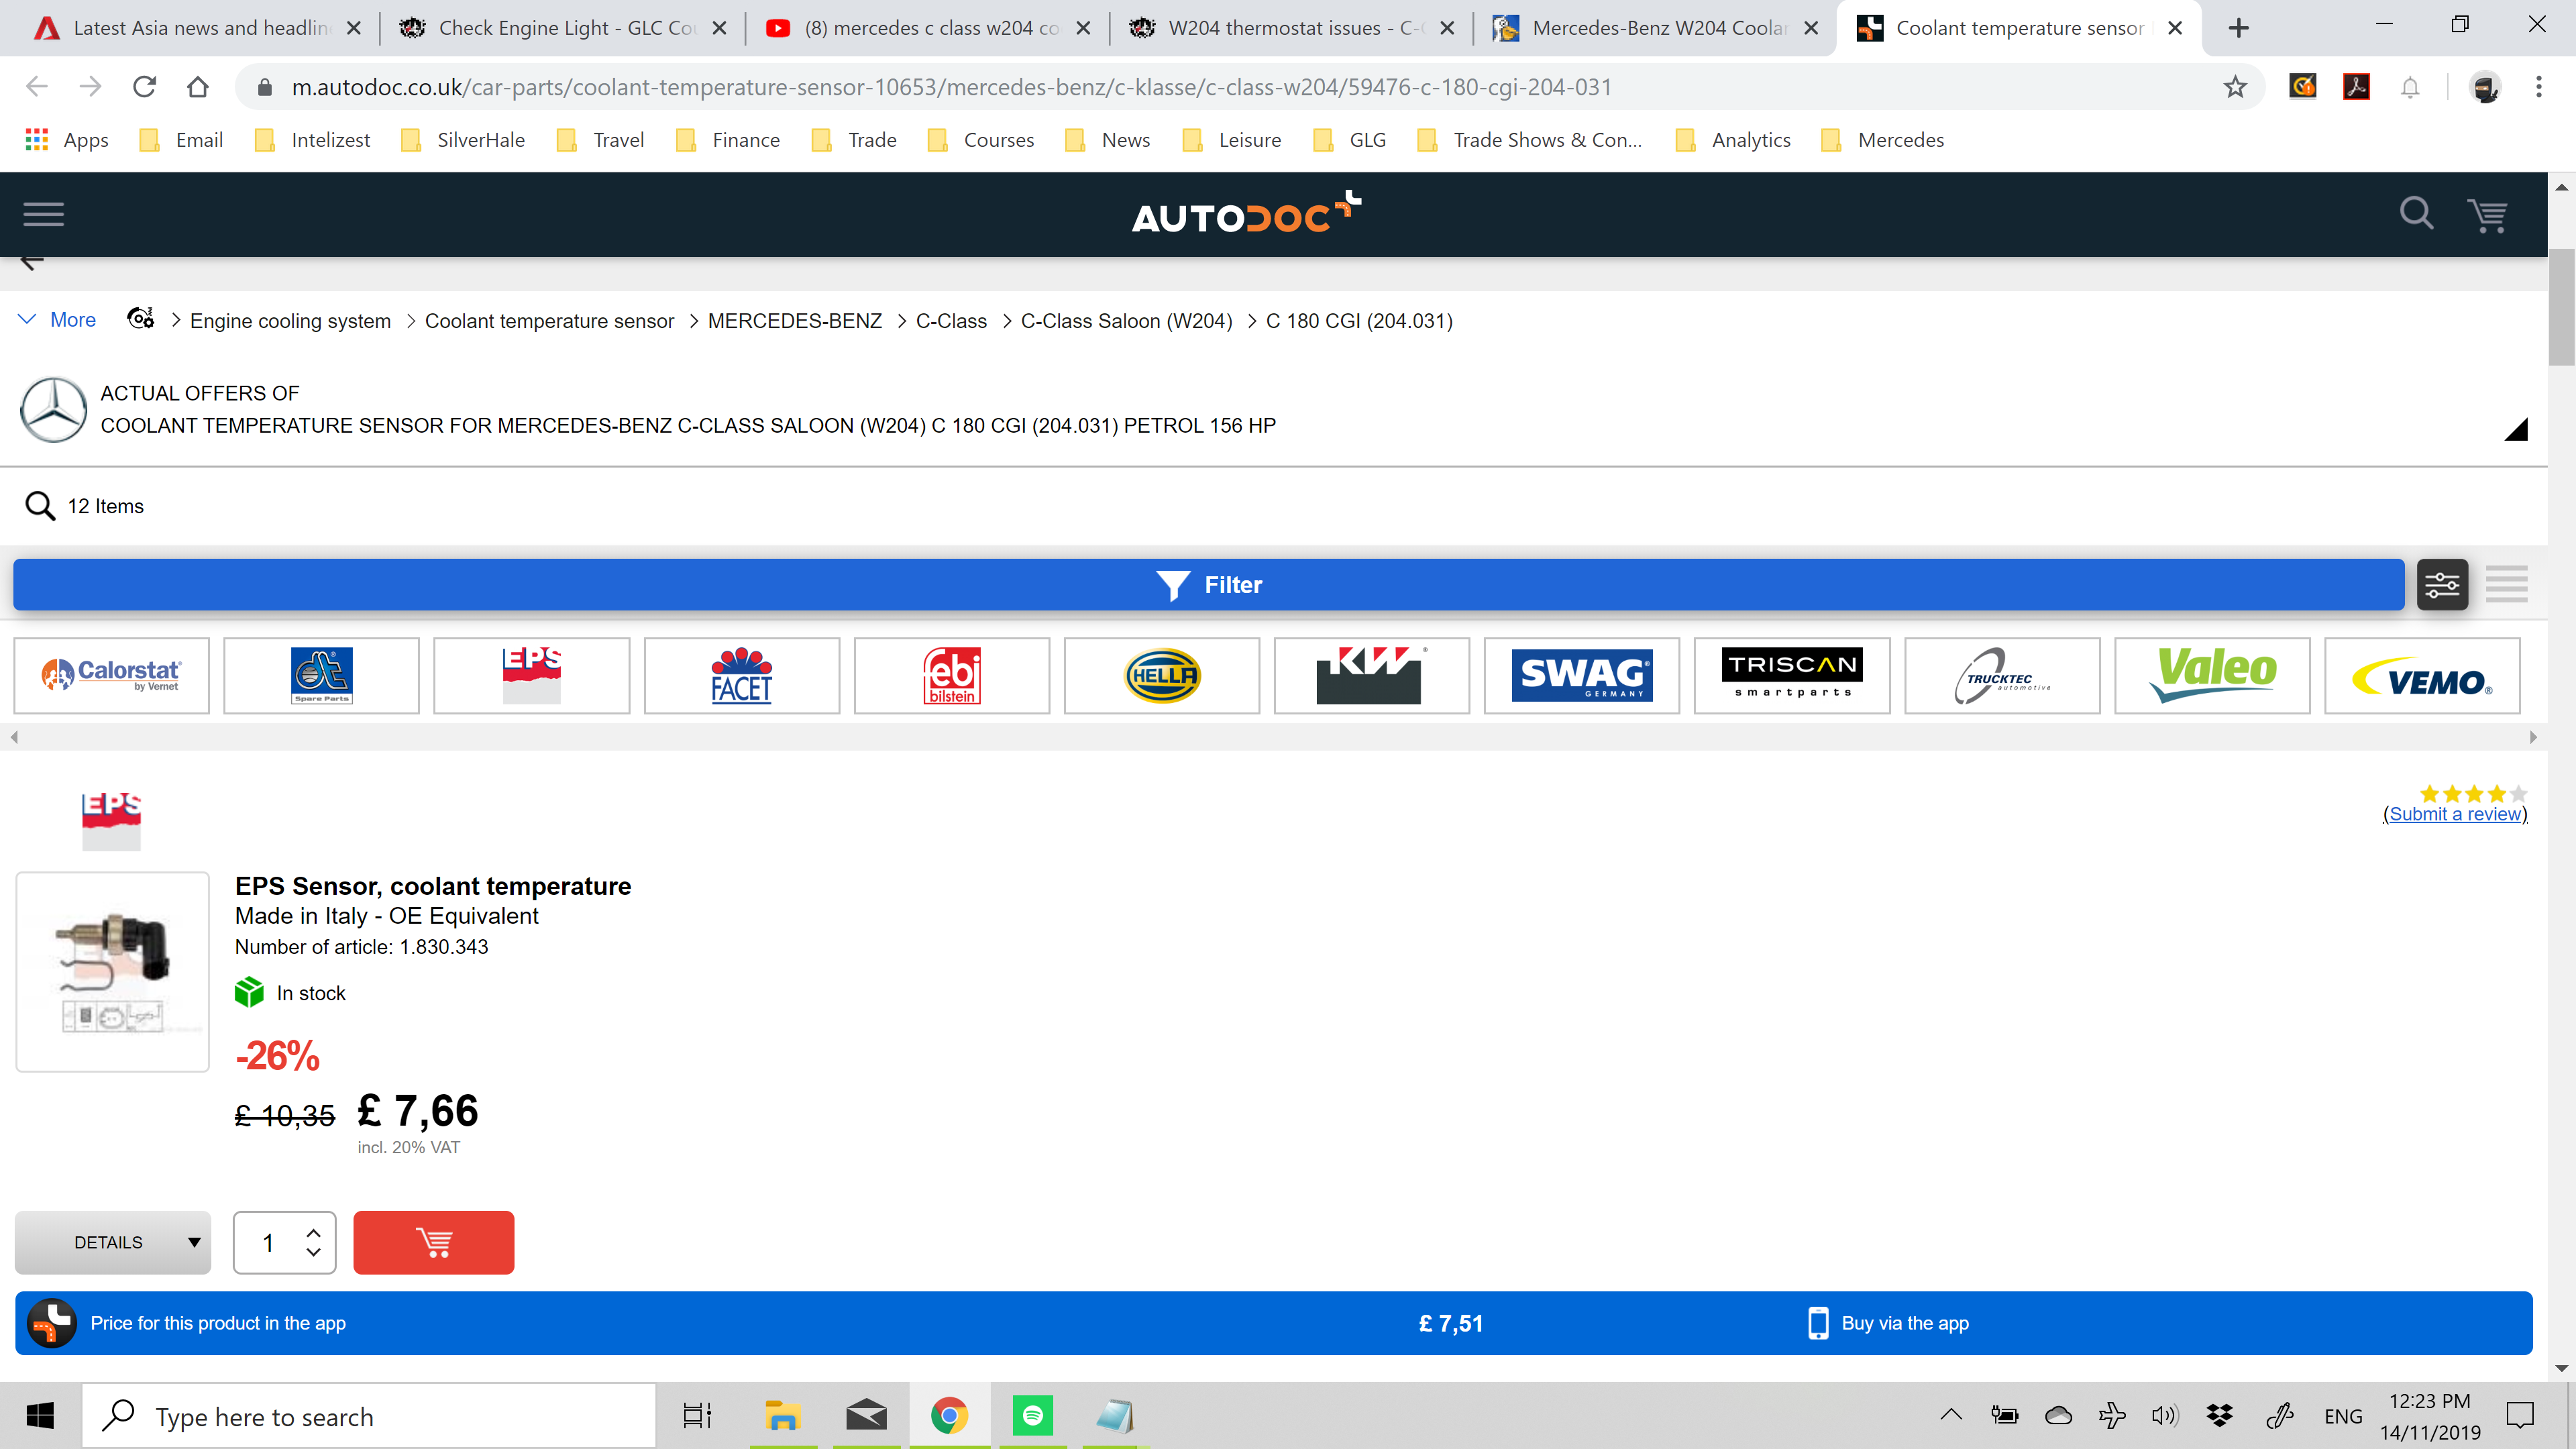Filter by Valeo brand logo
The width and height of the screenshot is (2576, 1449).
tap(2212, 676)
